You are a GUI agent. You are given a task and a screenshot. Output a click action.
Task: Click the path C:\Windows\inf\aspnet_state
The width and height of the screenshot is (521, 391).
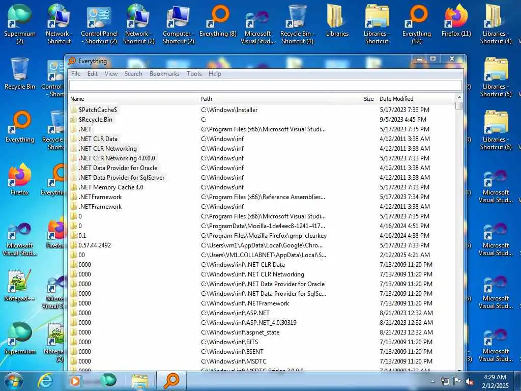[x=240, y=332]
